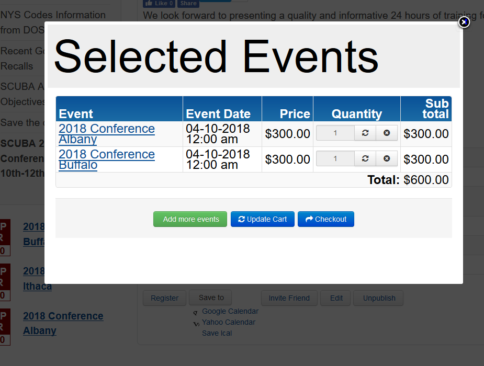Viewport: 484px width, 366px height.
Task: Close the Selected Events popup
Action: pos(464,22)
